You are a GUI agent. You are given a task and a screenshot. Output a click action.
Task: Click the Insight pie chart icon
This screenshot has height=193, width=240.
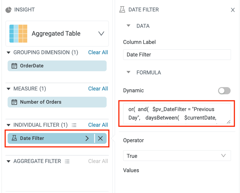tap(8, 10)
